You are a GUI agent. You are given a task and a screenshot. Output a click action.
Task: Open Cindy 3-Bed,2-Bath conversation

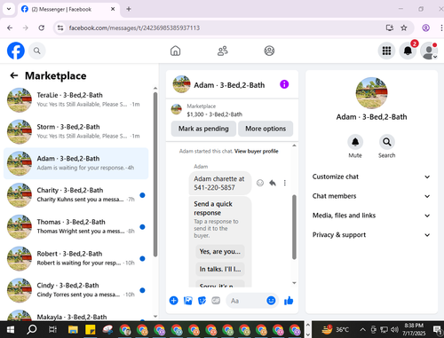(76, 290)
